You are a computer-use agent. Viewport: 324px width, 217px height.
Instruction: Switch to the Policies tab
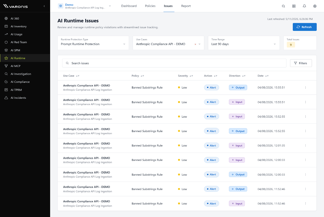[x=150, y=6]
